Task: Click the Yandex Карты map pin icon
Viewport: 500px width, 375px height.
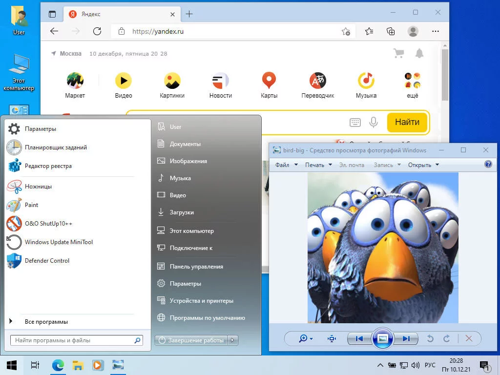Action: click(x=269, y=81)
